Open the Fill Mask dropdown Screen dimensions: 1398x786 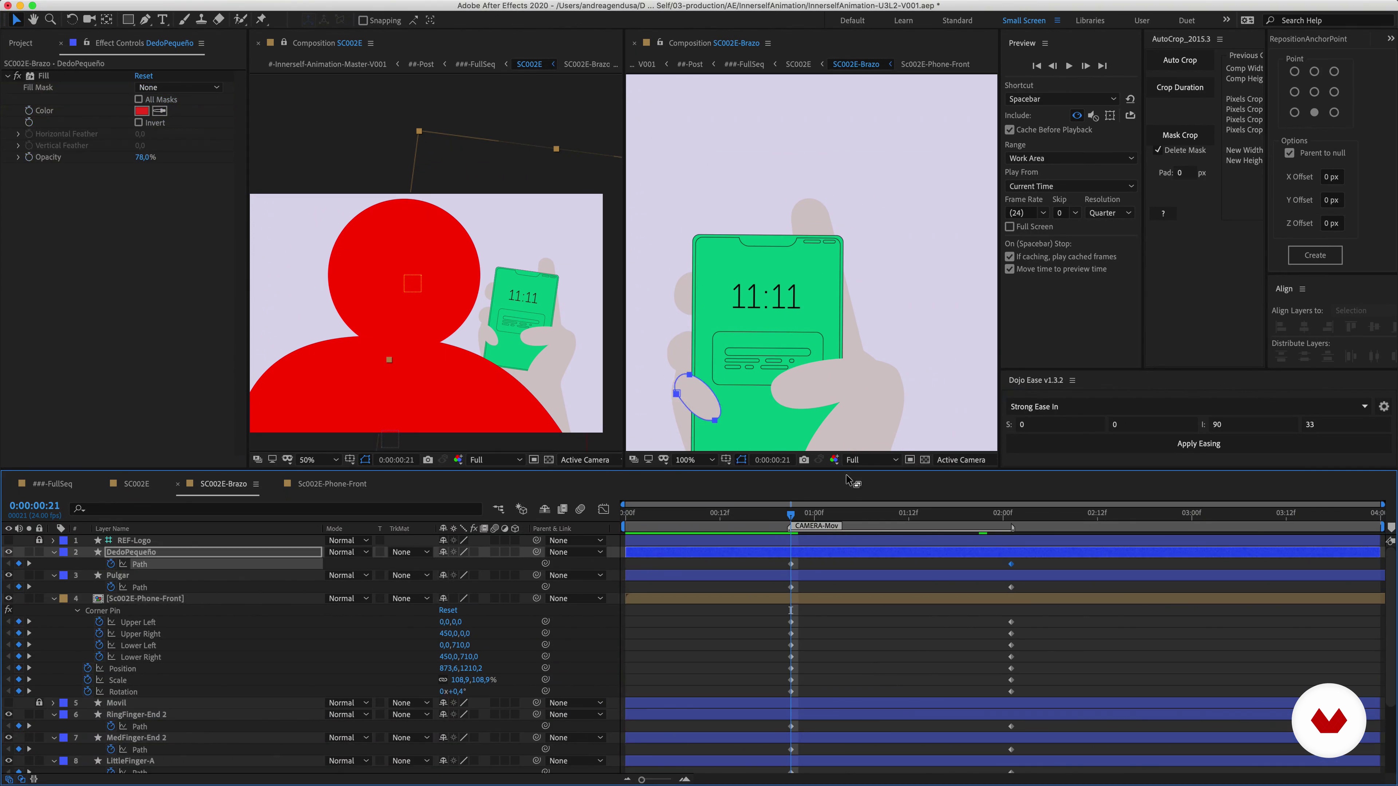(178, 87)
